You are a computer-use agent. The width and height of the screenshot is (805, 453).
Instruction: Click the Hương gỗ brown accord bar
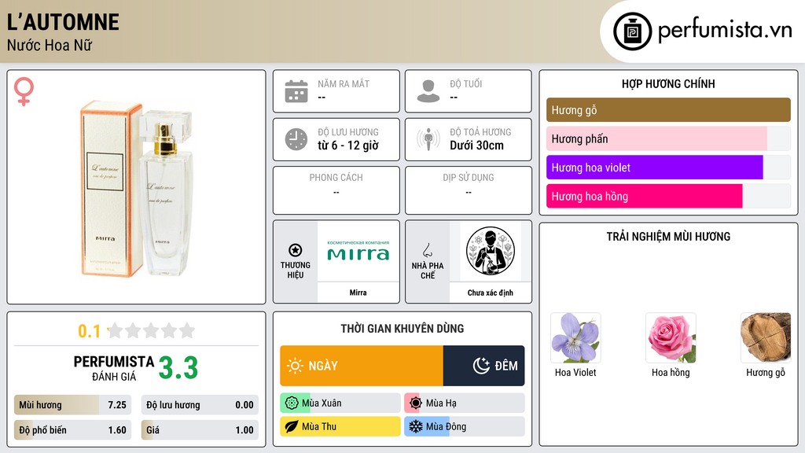[x=668, y=110]
